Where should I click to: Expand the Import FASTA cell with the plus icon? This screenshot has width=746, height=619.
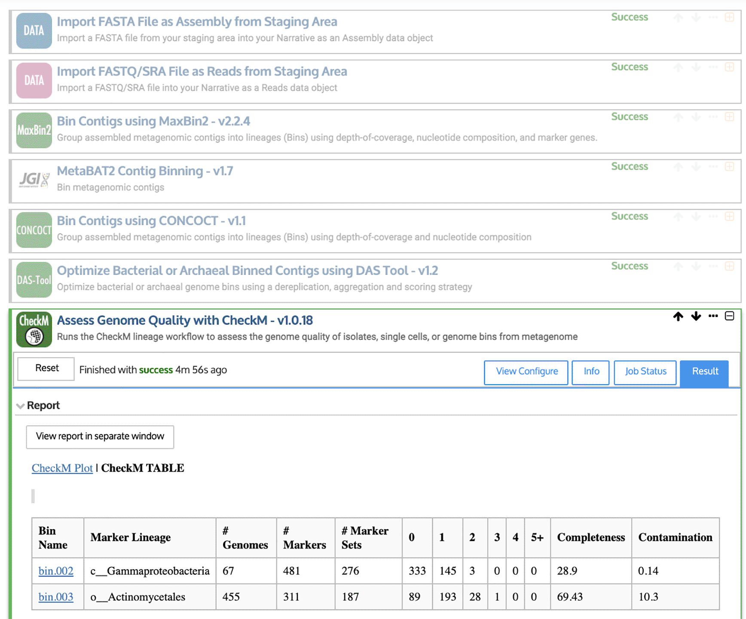coord(729,17)
